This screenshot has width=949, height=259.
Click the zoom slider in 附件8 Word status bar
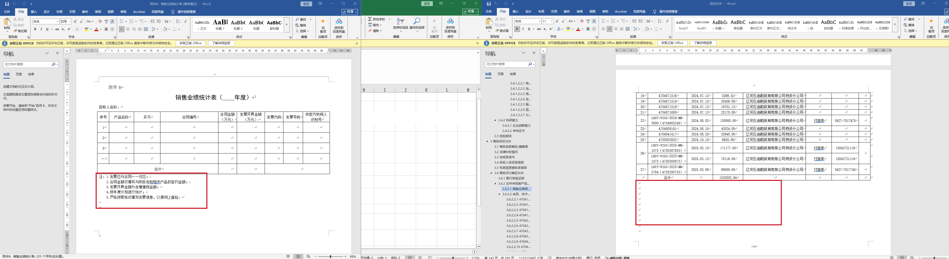pyautogui.click(x=330, y=256)
